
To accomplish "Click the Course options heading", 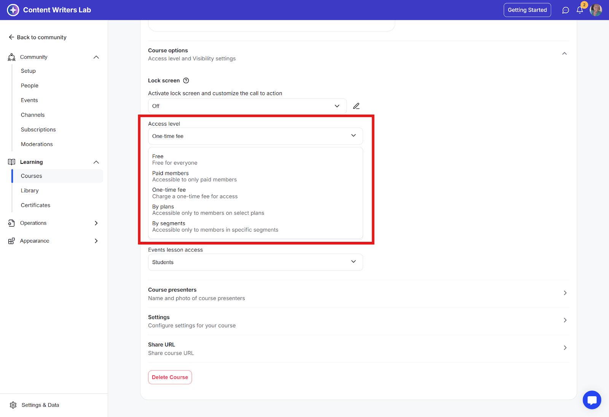I will point(168,51).
